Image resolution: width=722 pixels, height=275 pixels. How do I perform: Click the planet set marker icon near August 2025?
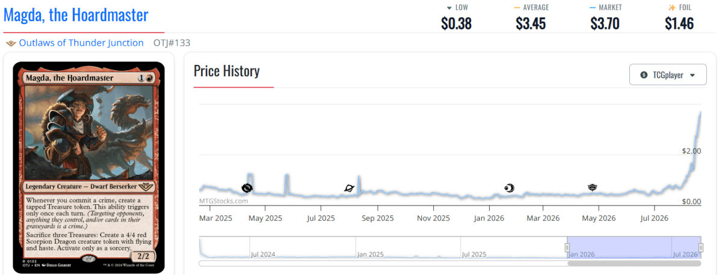coord(350,188)
